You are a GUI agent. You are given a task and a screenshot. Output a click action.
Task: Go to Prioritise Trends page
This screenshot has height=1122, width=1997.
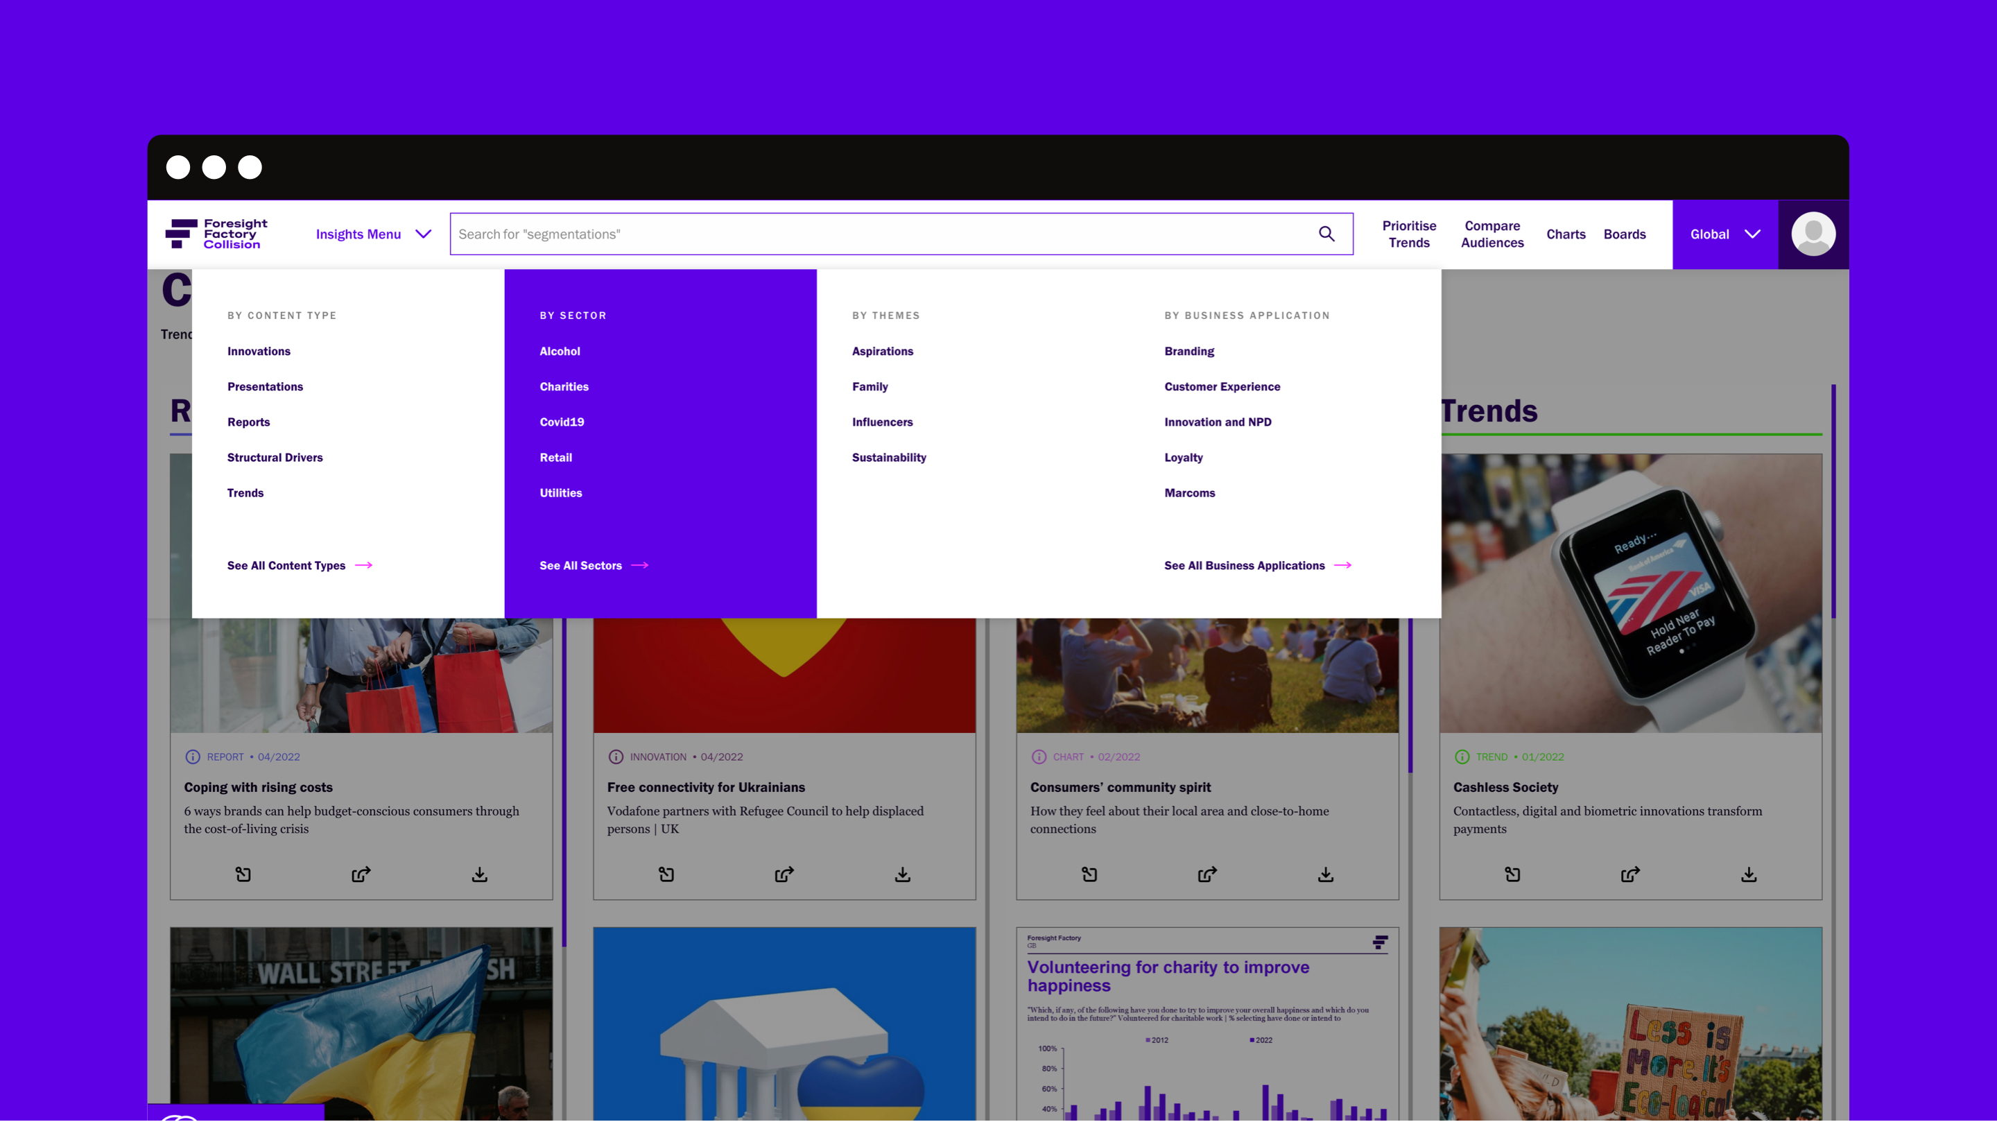(1408, 234)
